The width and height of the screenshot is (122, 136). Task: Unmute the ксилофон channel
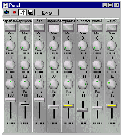[83, 28]
